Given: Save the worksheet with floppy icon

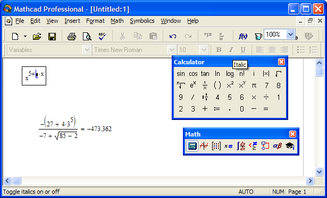Looking at the screenshot, I should point(52,37).
